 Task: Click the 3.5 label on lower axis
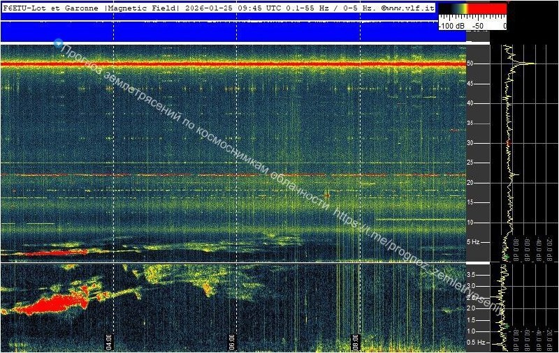coord(471,274)
